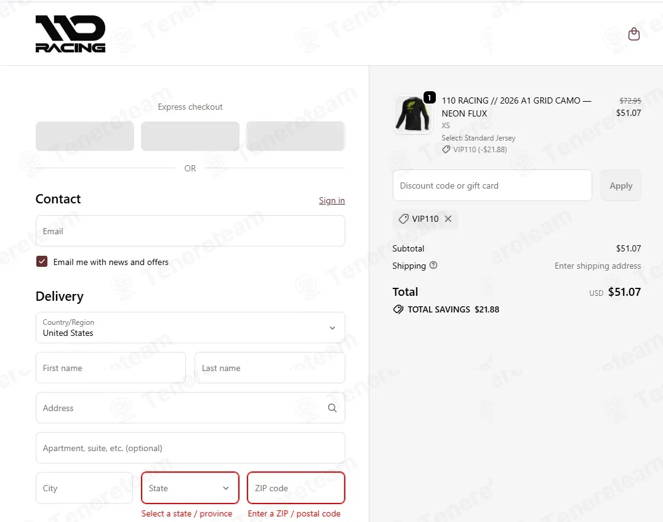Open the Country/Region dropdown

[190, 328]
